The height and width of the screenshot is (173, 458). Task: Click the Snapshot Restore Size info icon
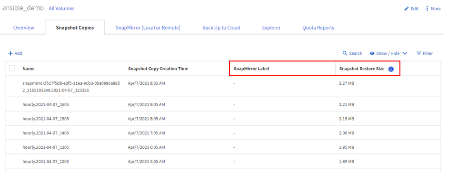pos(391,69)
